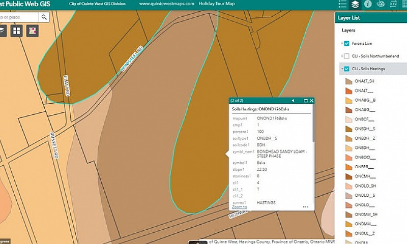The width and height of the screenshot is (407, 244).
Task: Click the ONALT legend label below ONALT_SH
Action: click(x=364, y=91)
